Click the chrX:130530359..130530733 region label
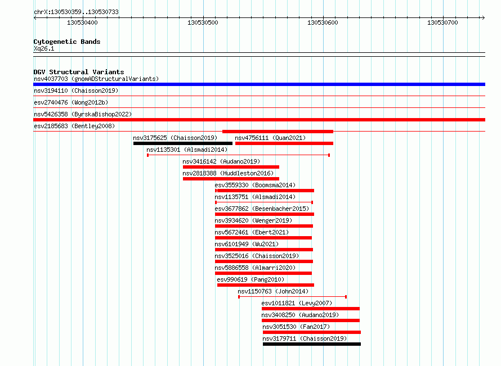This screenshot has height=366, width=501. point(76,12)
